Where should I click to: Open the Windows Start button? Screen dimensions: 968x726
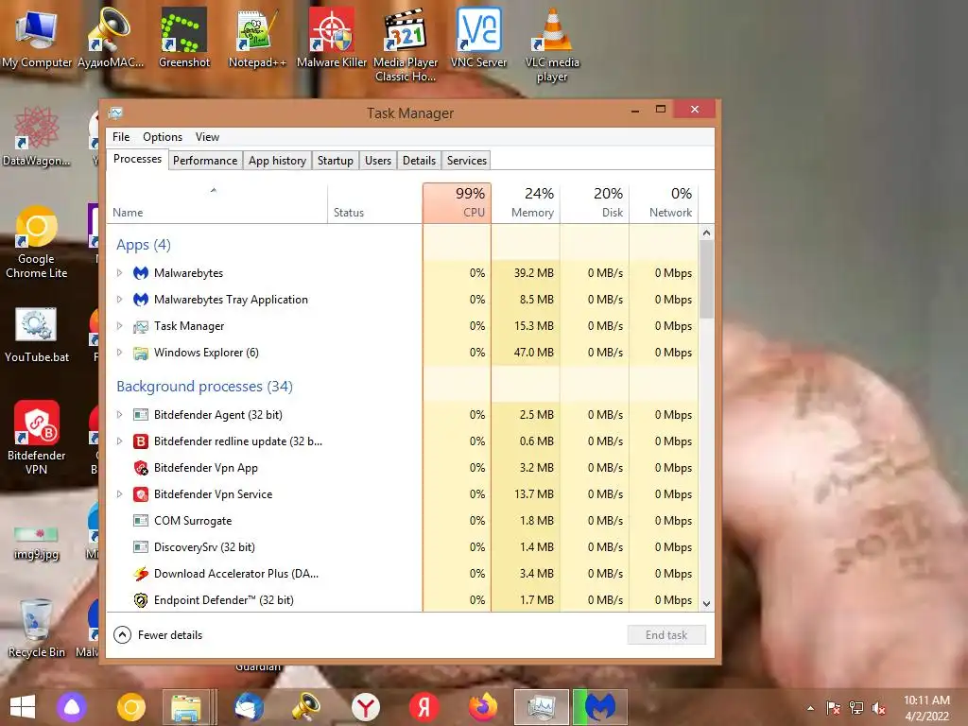tap(23, 707)
